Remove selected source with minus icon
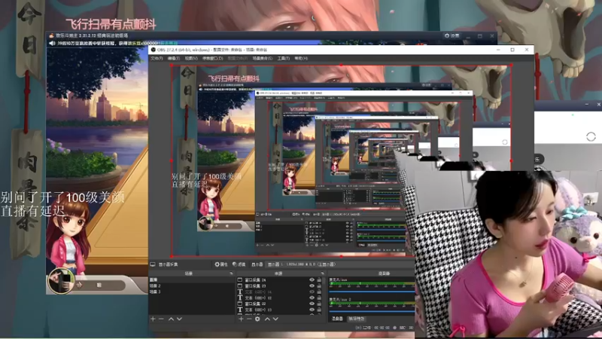 [249, 319]
